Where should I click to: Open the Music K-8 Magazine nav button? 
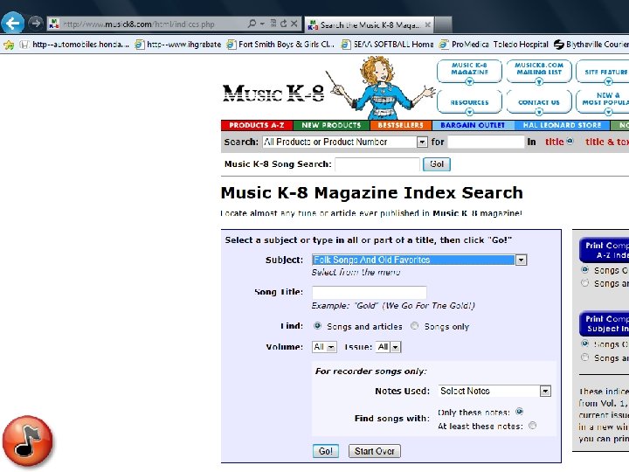click(x=469, y=71)
